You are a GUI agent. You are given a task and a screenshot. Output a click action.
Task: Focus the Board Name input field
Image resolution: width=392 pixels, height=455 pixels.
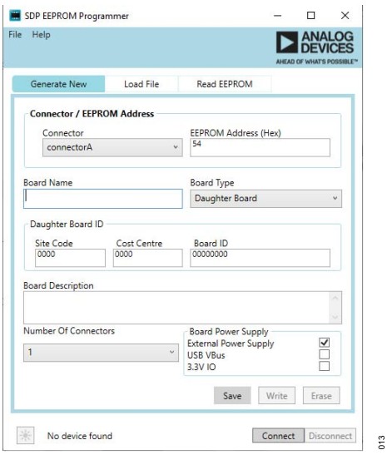103,199
